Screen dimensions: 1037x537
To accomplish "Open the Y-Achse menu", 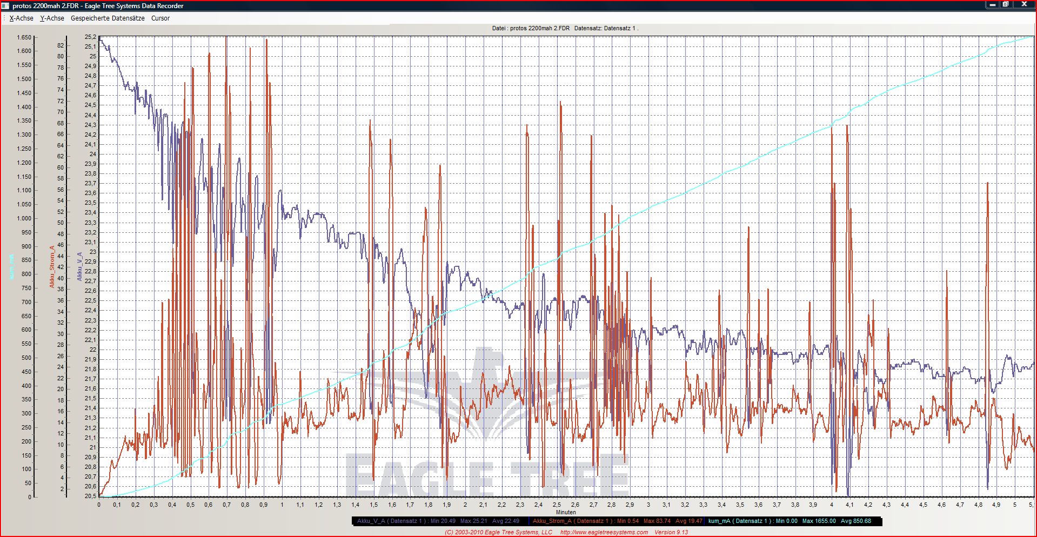I will coord(52,18).
